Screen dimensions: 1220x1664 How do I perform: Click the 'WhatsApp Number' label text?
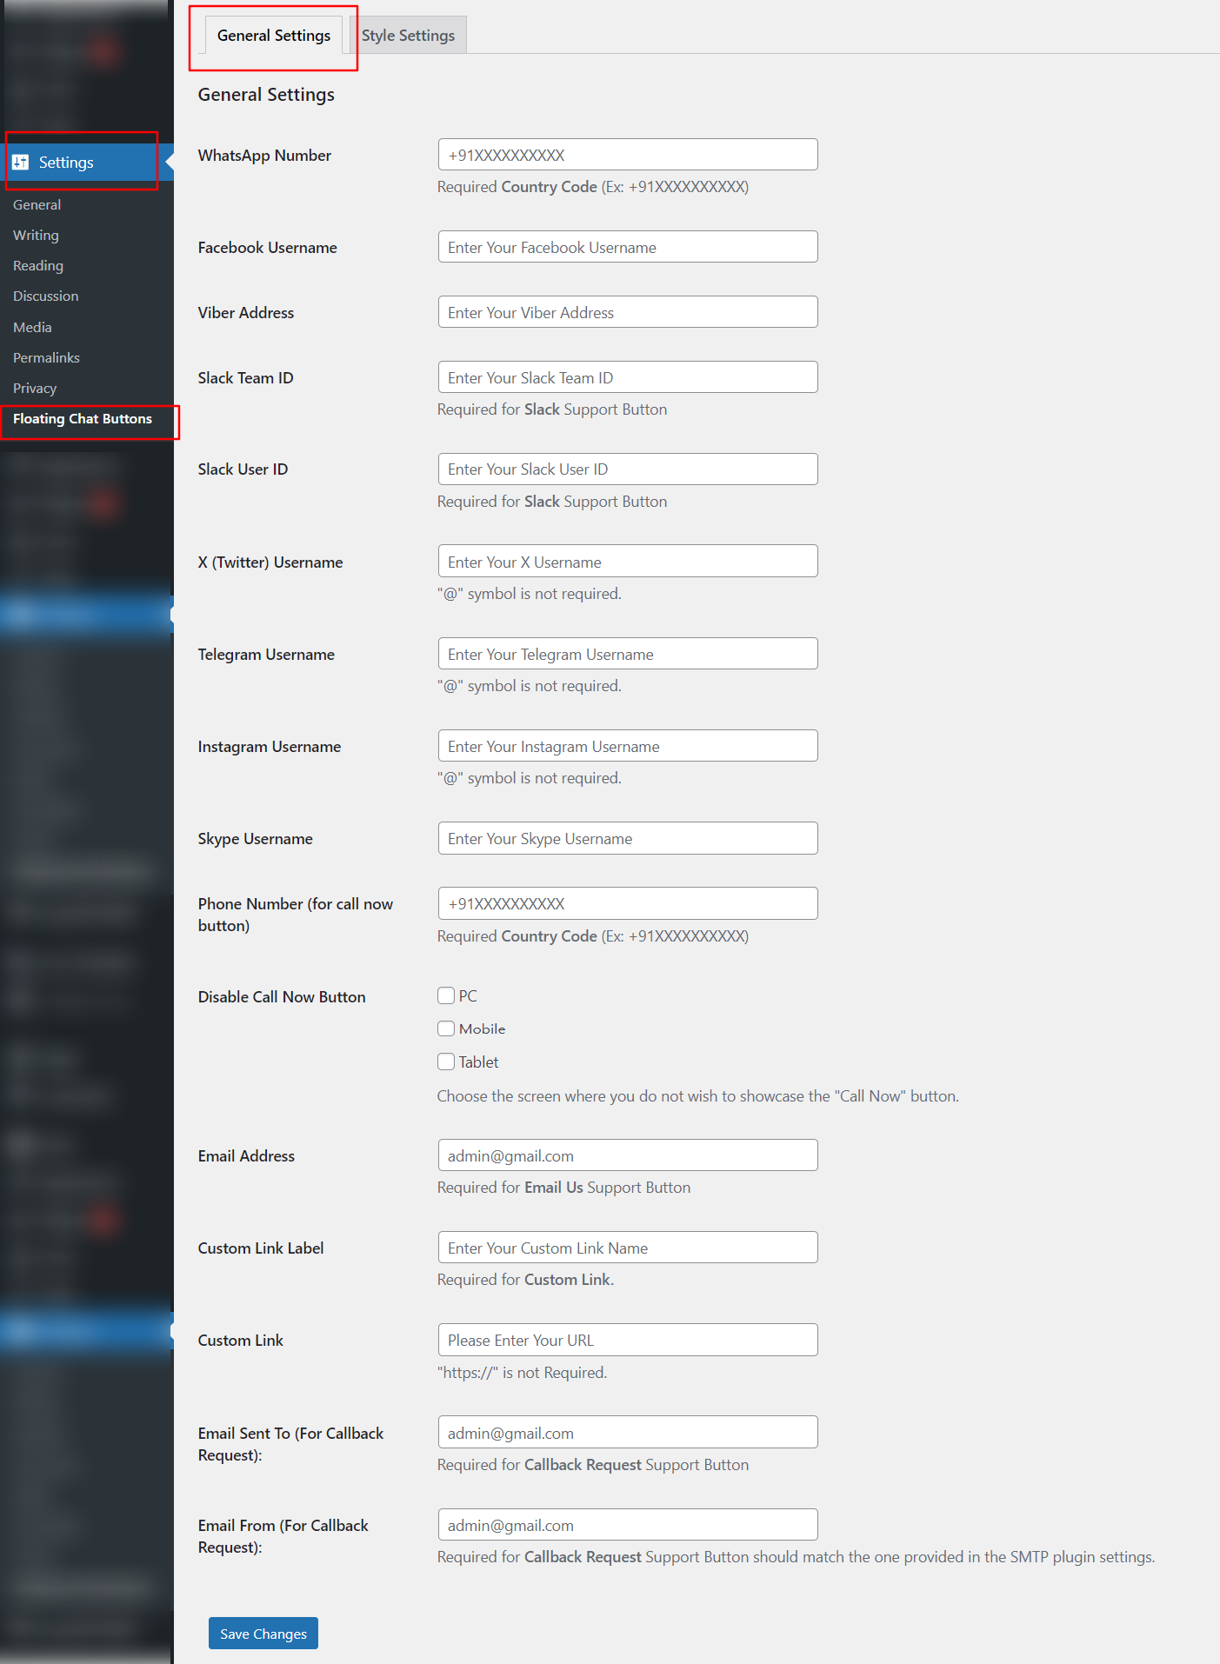pyautogui.click(x=264, y=156)
